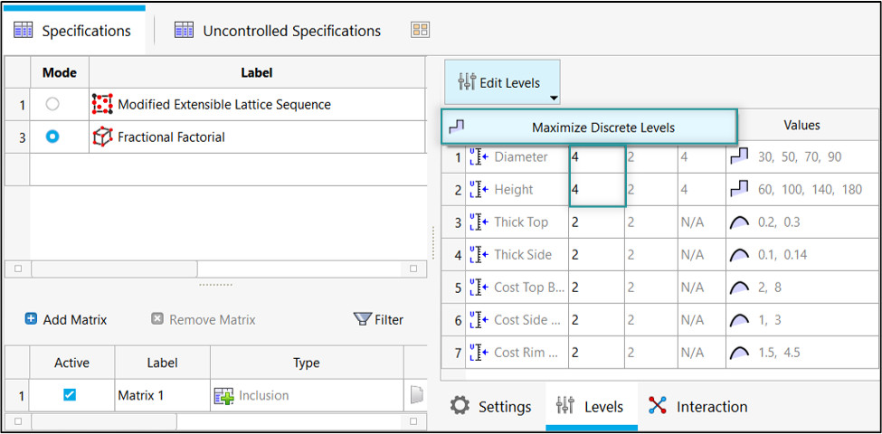The image size is (882, 434).
Task: Click the Thick Top variable icon
Action: [478, 222]
